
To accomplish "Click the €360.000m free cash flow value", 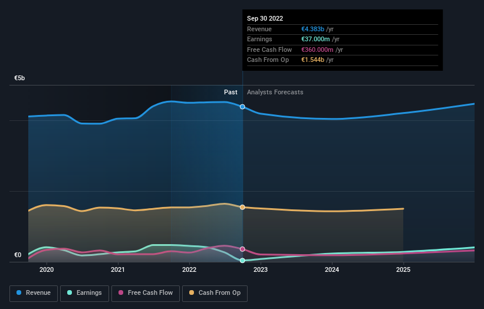I will pyautogui.click(x=317, y=50).
